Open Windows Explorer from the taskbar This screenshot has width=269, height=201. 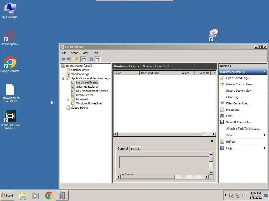pyautogui.click(x=23, y=196)
